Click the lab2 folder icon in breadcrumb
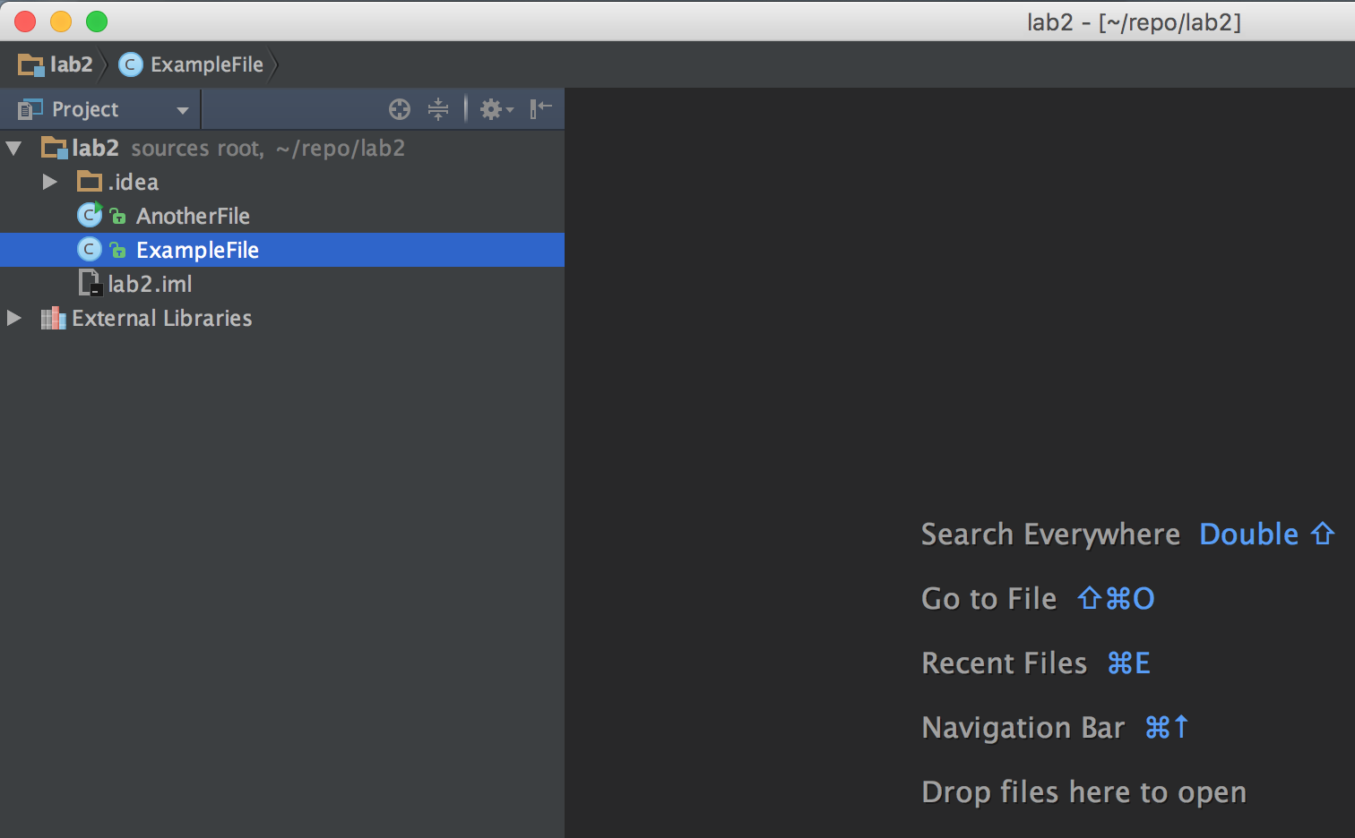Image resolution: width=1355 pixels, height=838 pixels. [x=30, y=64]
